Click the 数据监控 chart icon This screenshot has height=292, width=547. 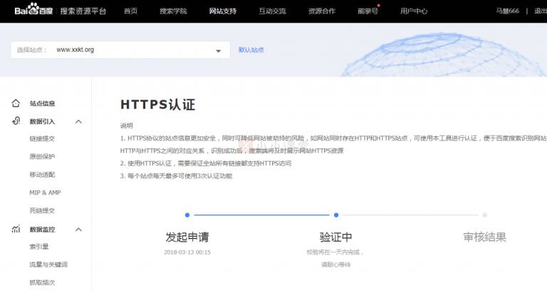click(16, 229)
